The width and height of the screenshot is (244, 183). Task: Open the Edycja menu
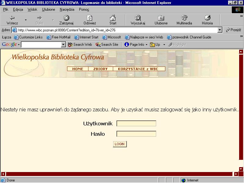tap(18, 9)
